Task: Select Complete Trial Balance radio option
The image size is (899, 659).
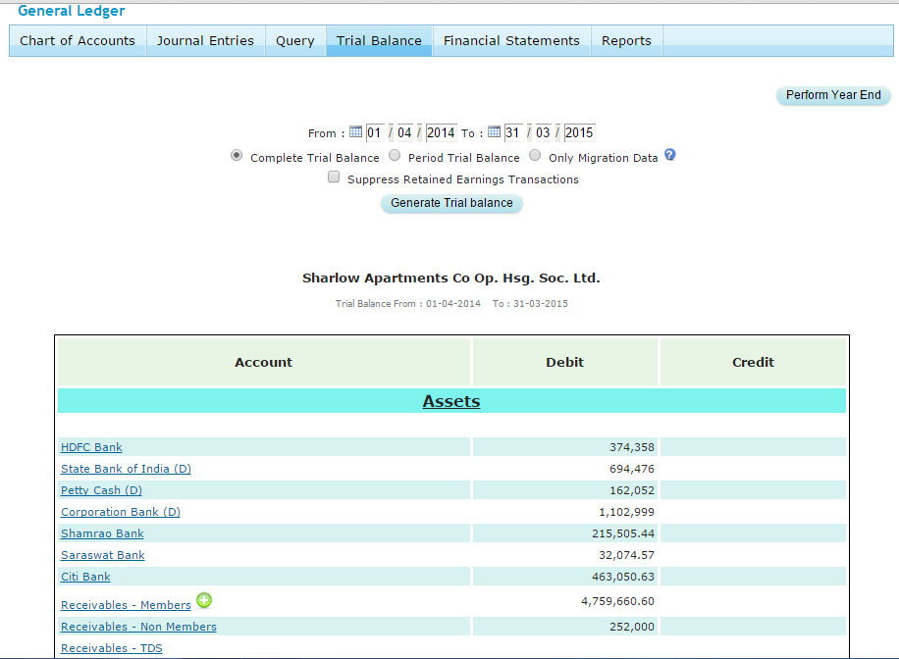Action: click(237, 155)
